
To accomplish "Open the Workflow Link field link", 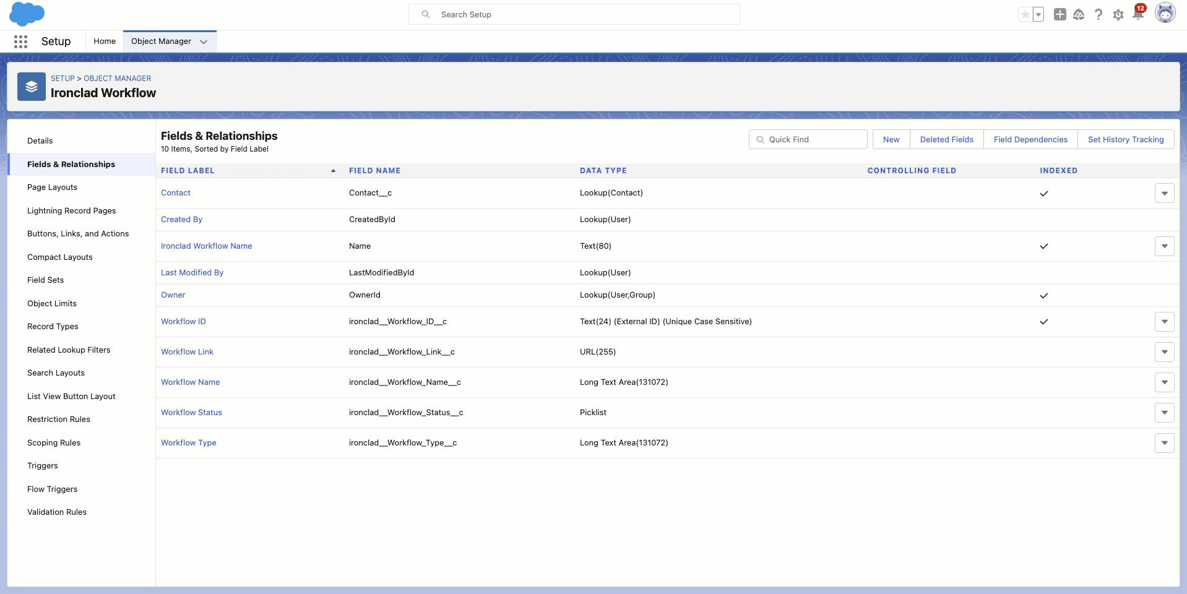I will tap(187, 352).
